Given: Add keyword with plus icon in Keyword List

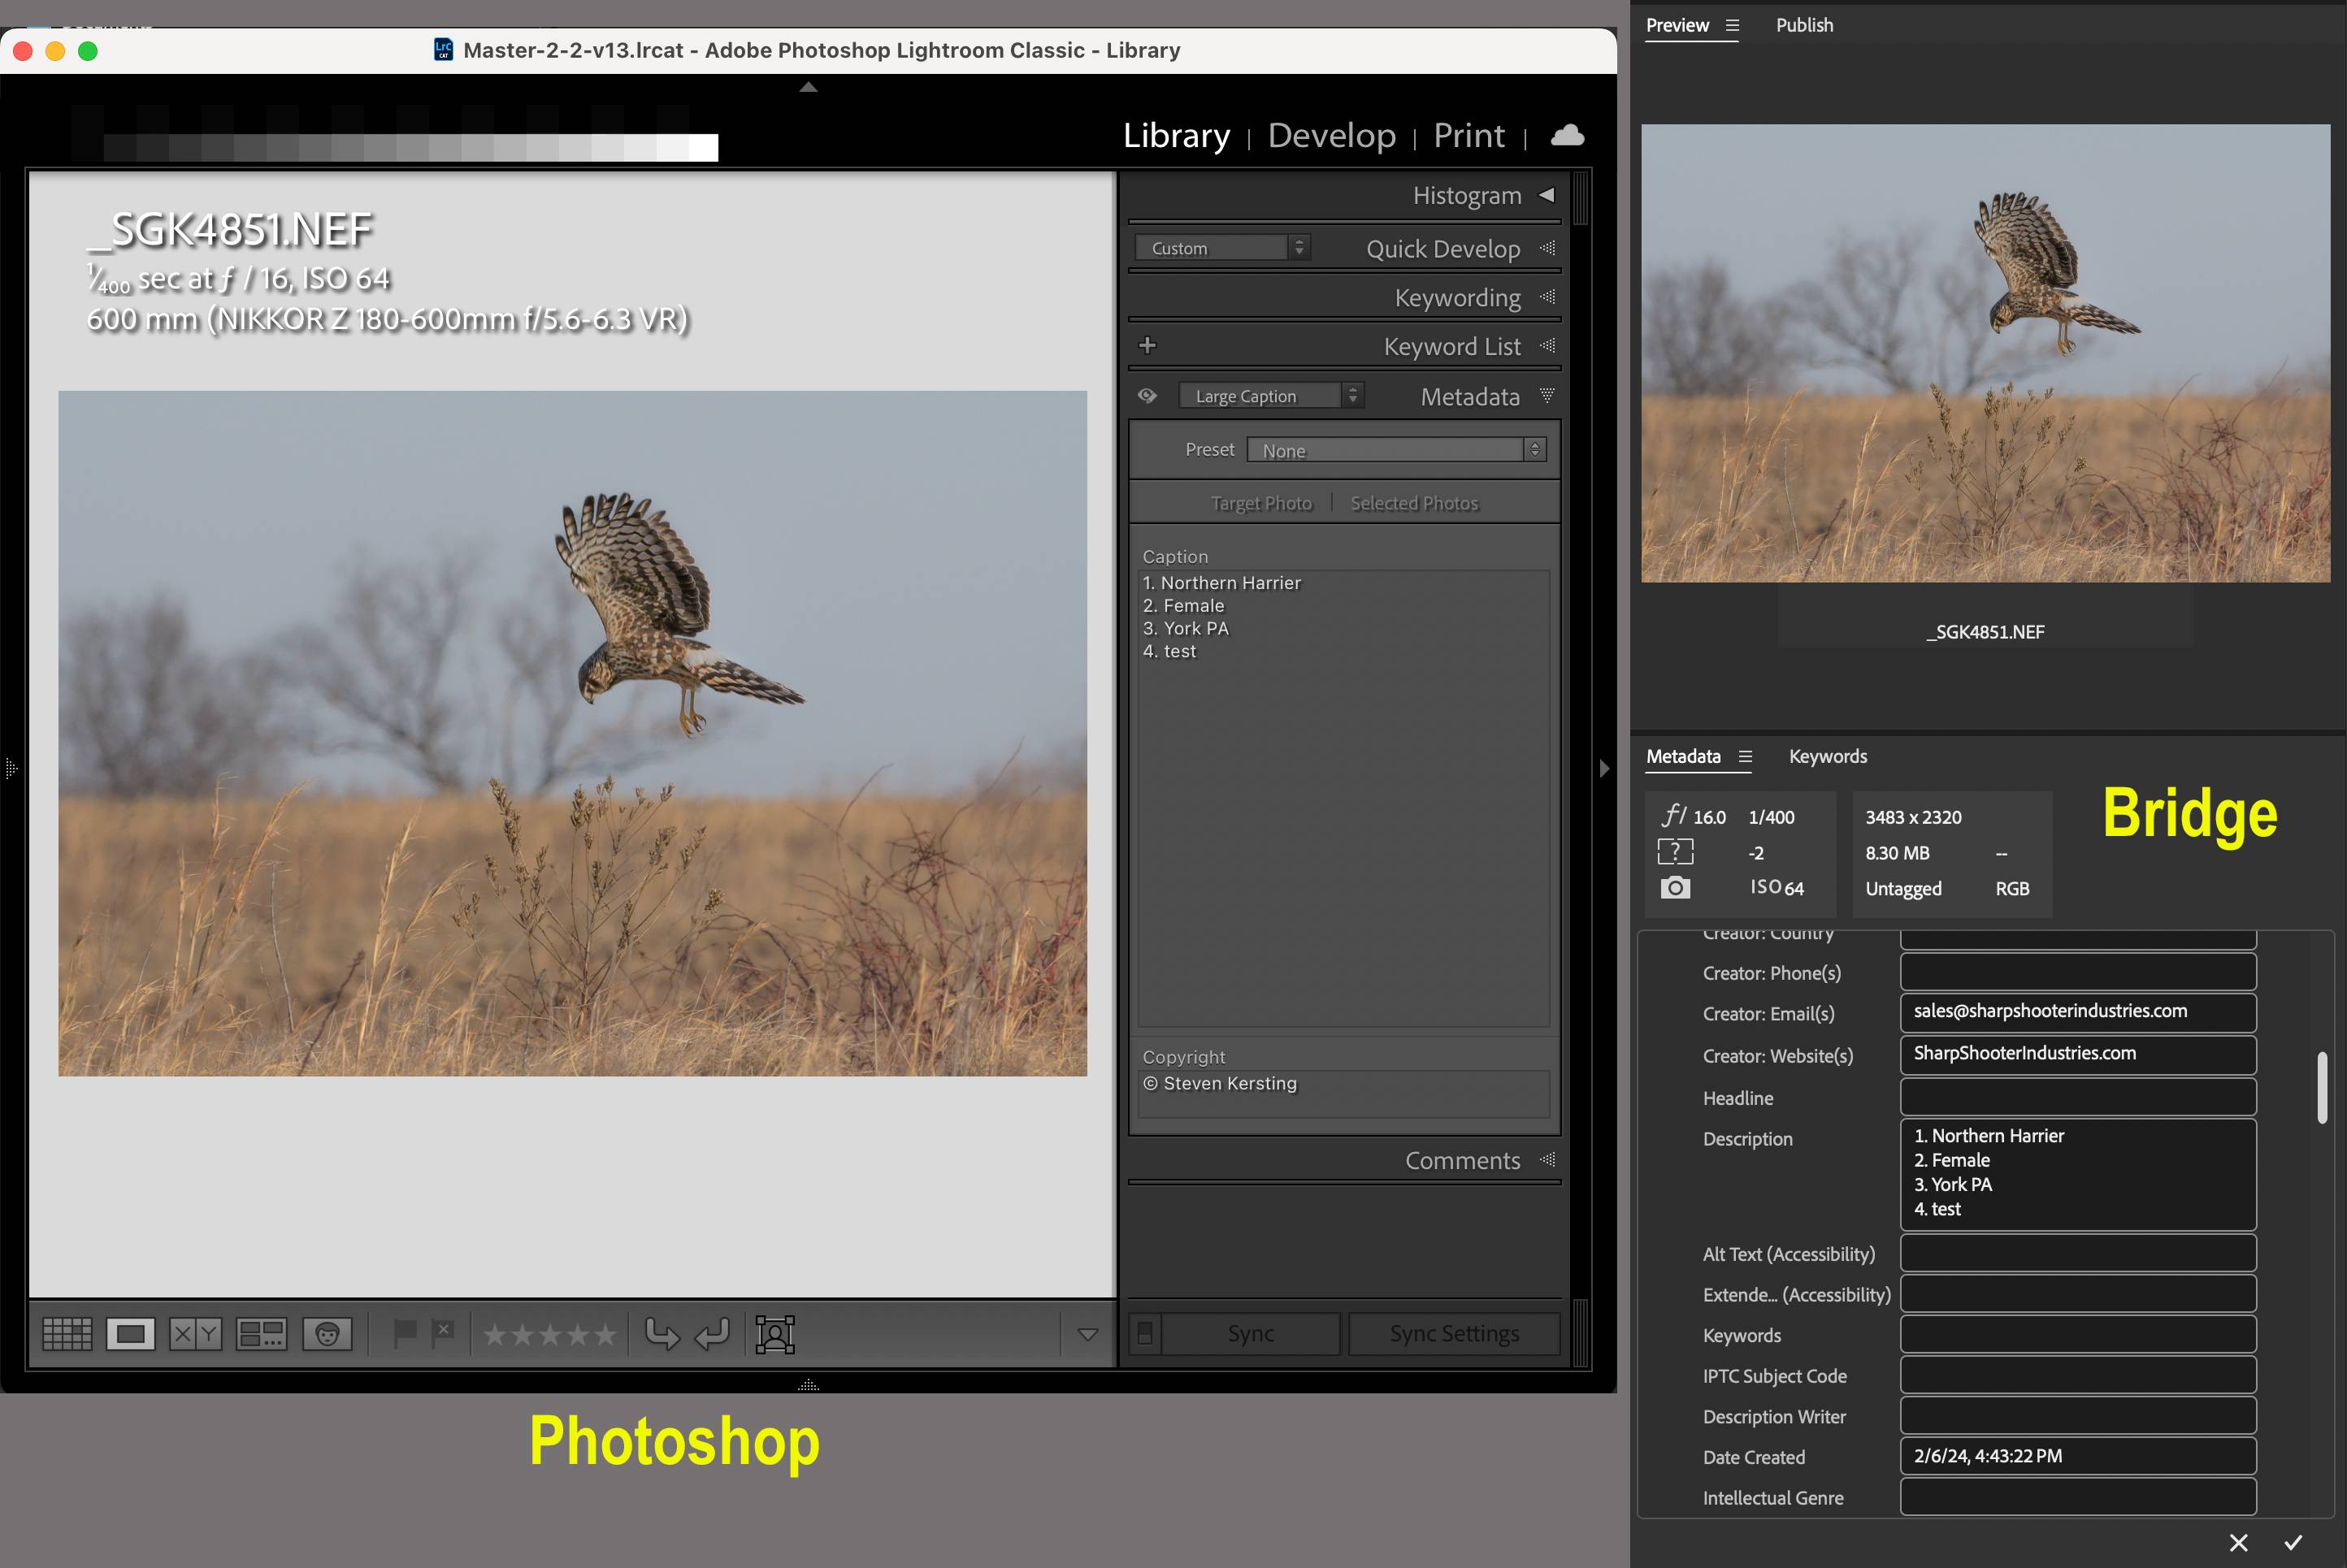Looking at the screenshot, I should pos(1148,345).
